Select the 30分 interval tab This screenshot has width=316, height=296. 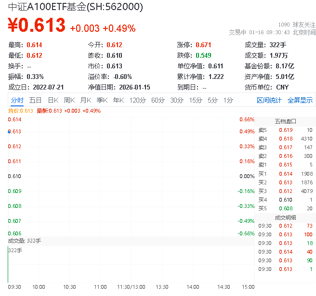pos(176,100)
